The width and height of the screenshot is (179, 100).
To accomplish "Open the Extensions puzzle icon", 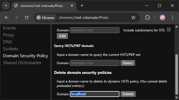I will point(147,17).
